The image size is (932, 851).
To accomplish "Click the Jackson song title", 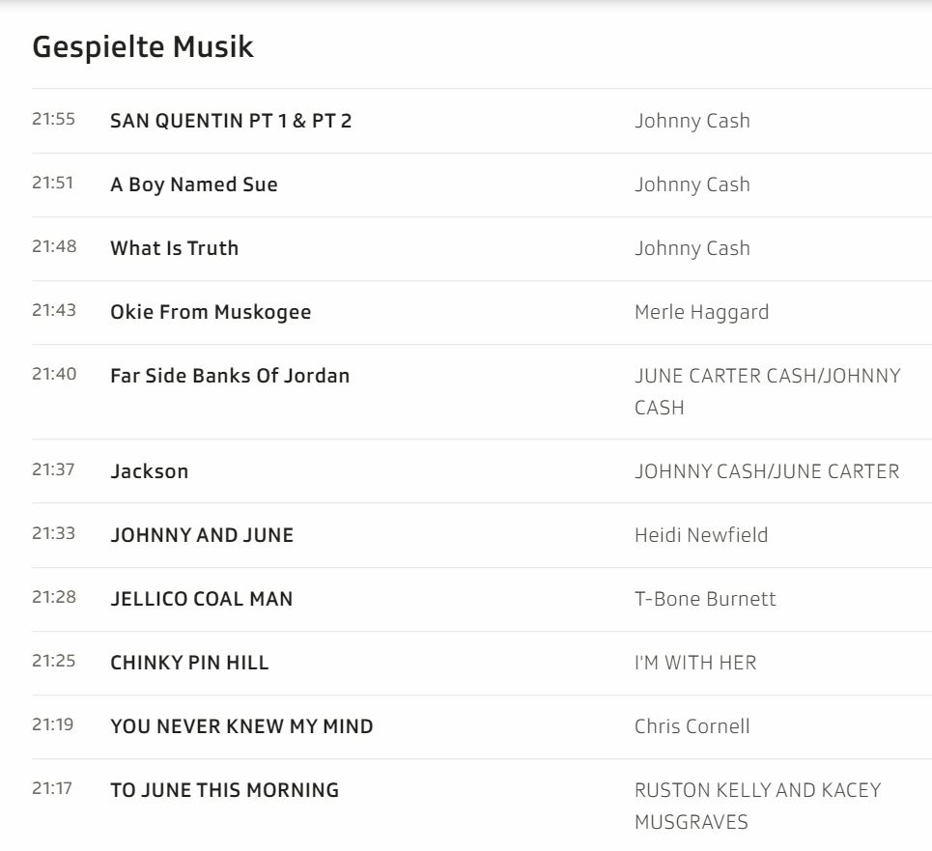I will point(150,471).
